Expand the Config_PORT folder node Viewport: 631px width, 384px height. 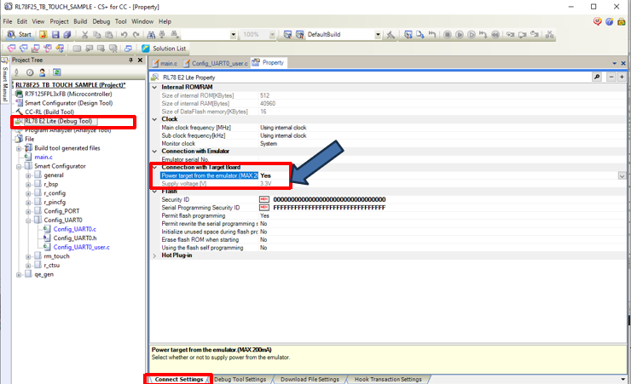click(28, 212)
